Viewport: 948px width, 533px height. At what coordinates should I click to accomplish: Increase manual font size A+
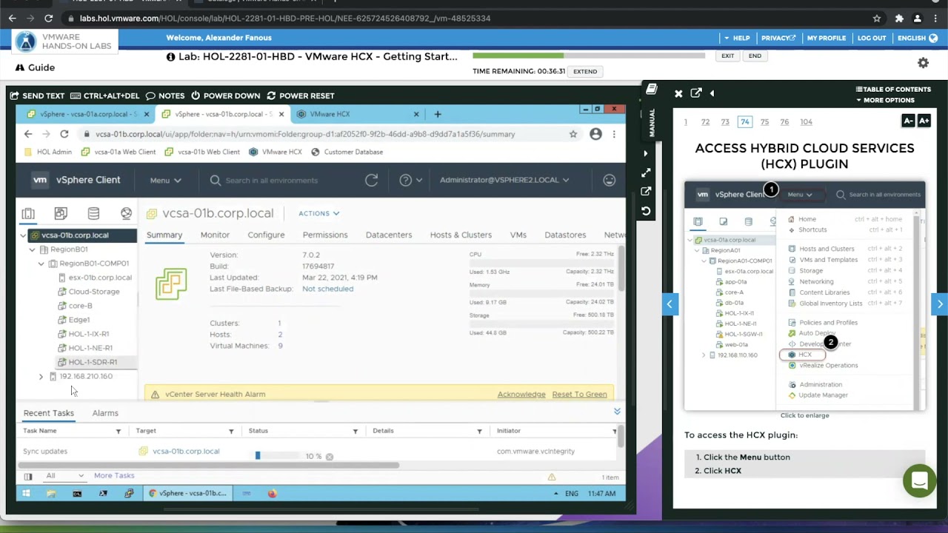(x=924, y=121)
